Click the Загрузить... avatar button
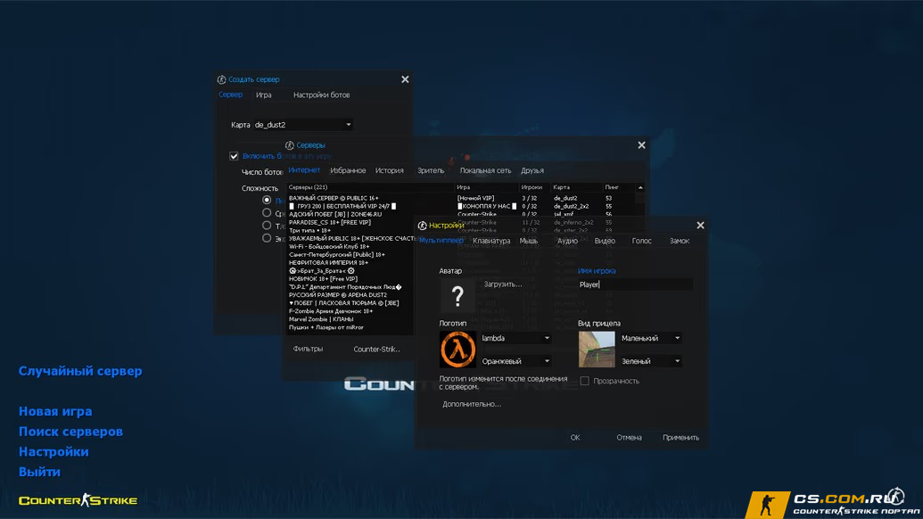This screenshot has width=923, height=519. click(503, 284)
